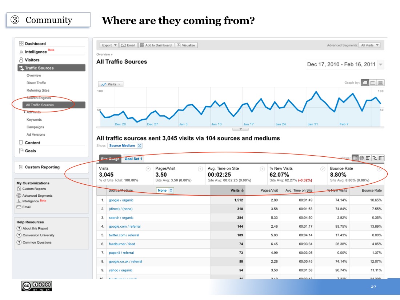Click the Email toolbar button
The height and width of the screenshot is (300, 400).
[128, 45]
